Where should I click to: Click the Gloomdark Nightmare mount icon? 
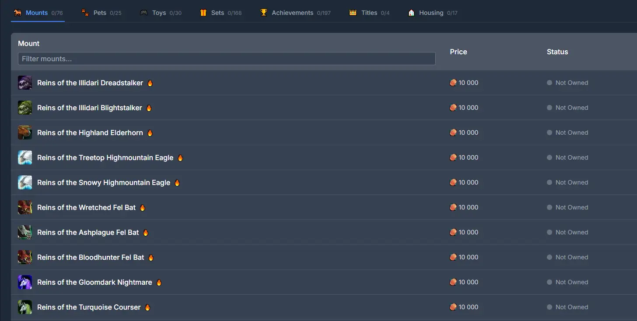pos(25,282)
